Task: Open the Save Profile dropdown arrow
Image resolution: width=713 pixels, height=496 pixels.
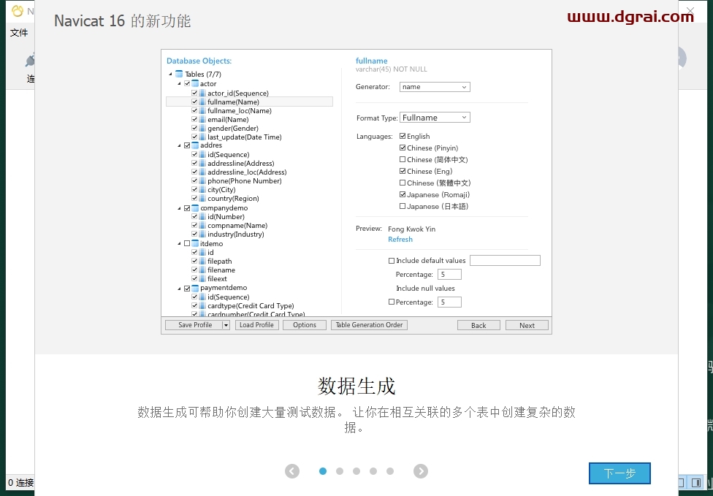Action: [x=226, y=325]
